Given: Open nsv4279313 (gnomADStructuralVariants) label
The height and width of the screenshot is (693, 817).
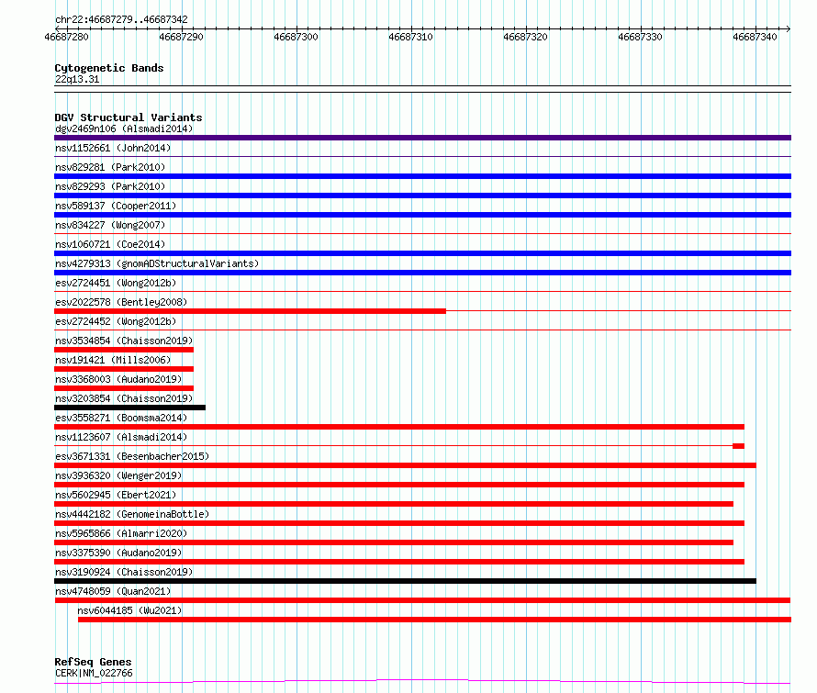Looking at the screenshot, I should [157, 263].
